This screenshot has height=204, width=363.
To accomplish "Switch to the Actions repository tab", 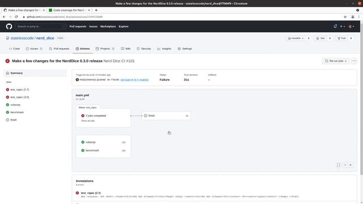I will coord(83,49).
